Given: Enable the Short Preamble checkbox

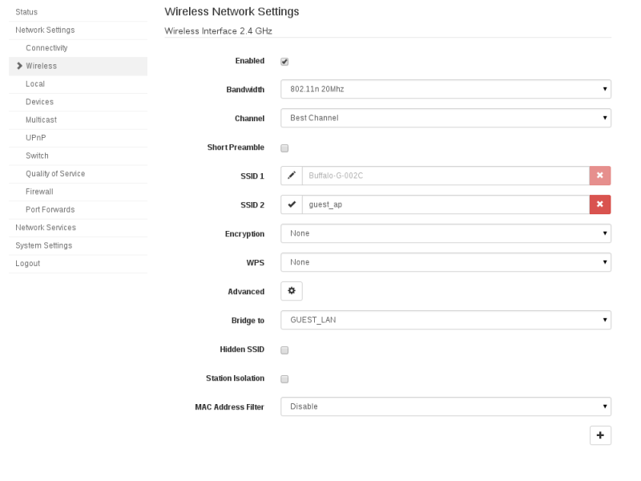Looking at the screenshot, I should [x=284, y=148].
